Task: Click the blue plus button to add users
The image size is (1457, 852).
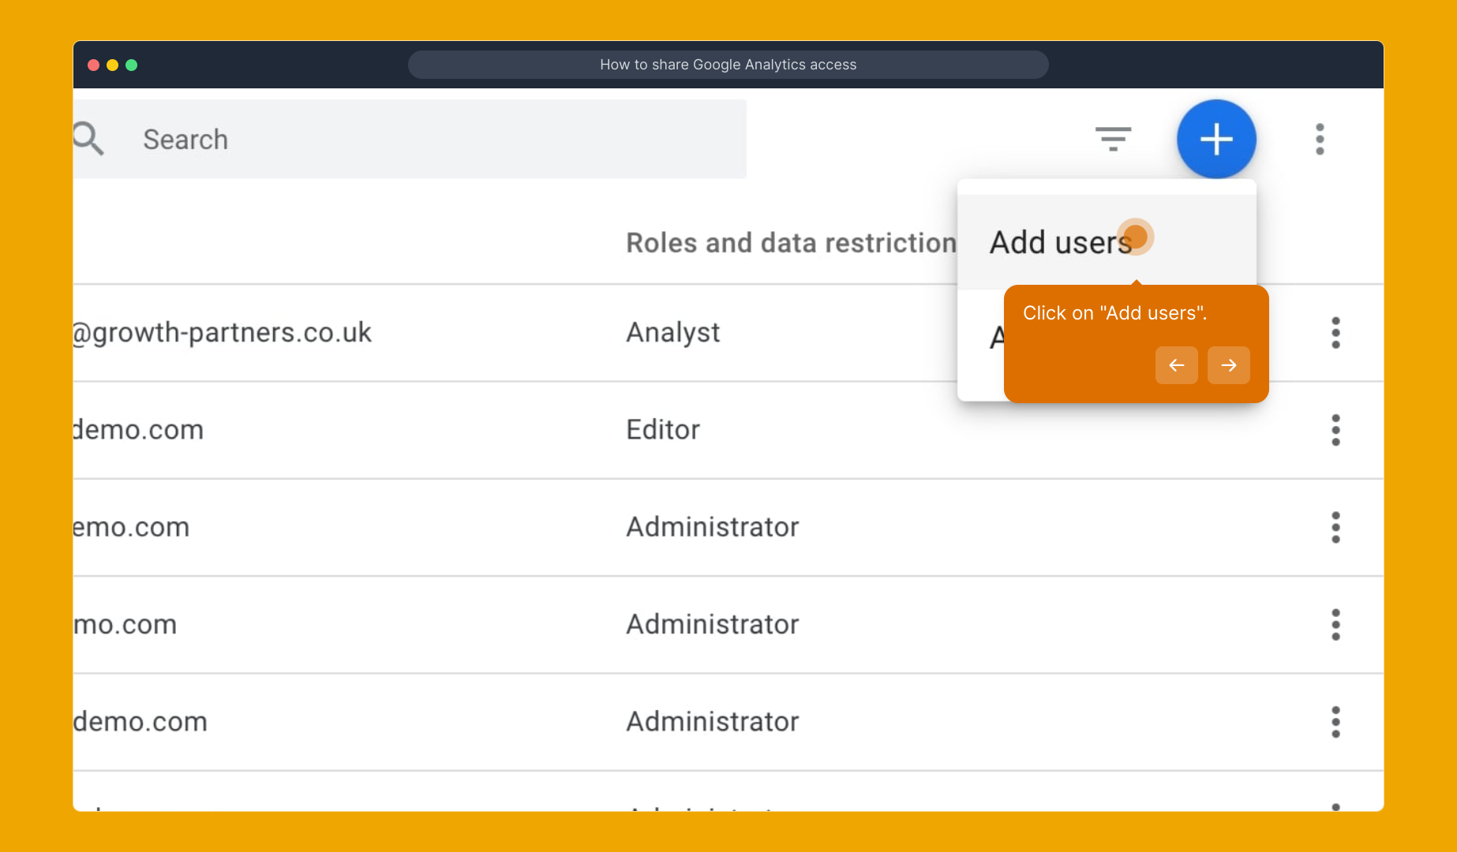Action: pyautogui.click(x=1215, y=139)
